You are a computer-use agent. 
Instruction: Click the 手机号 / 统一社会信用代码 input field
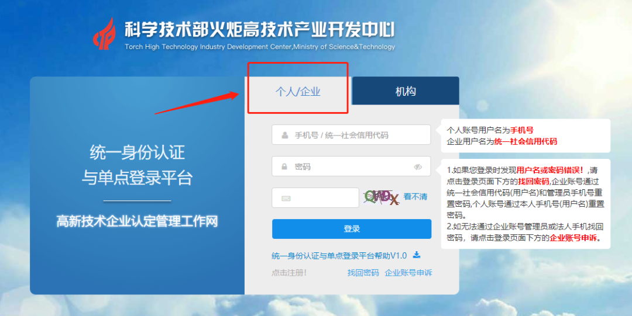[x=351, y=135]
